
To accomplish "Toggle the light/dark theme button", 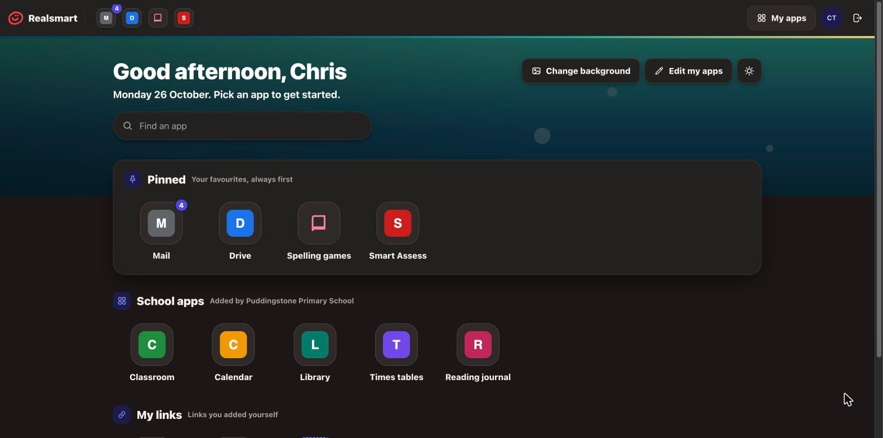I will coord(749,71).
